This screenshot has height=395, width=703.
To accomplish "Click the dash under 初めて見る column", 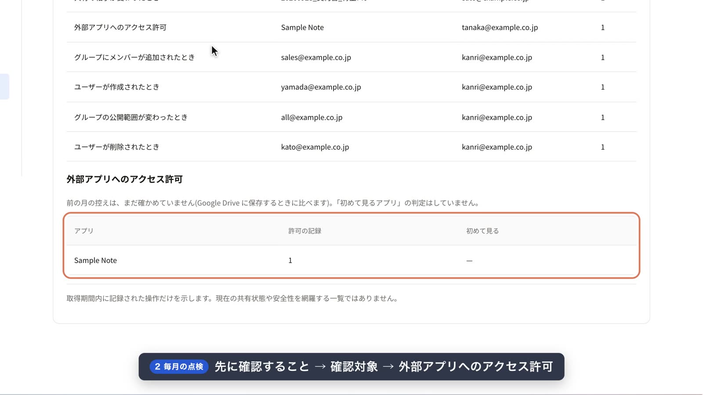I will point(469,261).
